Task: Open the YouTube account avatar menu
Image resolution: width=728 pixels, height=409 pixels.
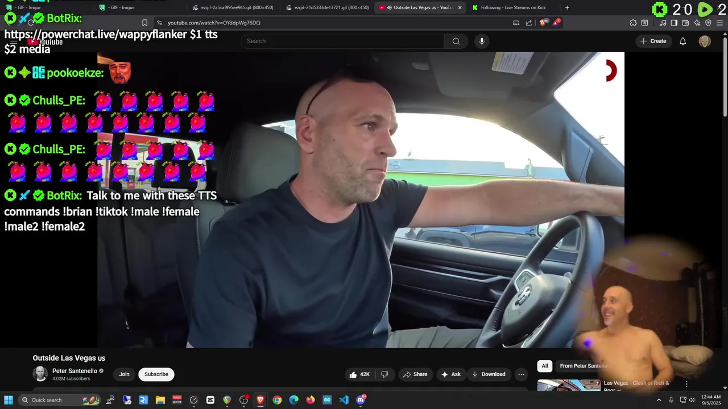Action: pos(705,41)
